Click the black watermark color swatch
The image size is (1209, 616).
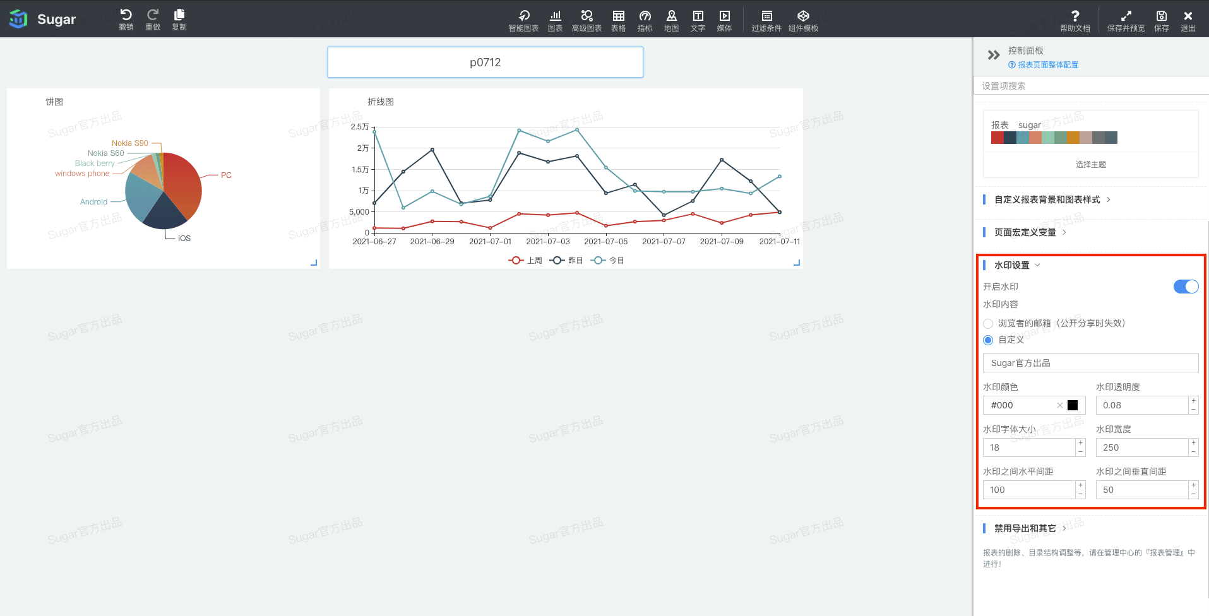pos(1073,405)
